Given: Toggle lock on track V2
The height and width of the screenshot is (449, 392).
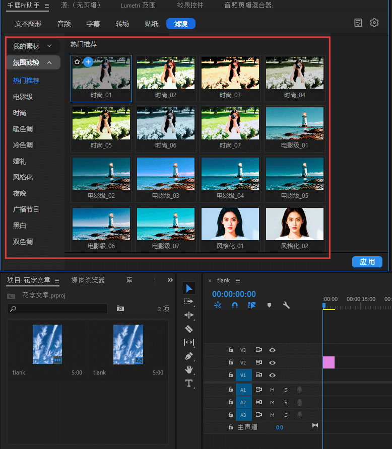Looking at the screenshot, I should click(230, 362).
